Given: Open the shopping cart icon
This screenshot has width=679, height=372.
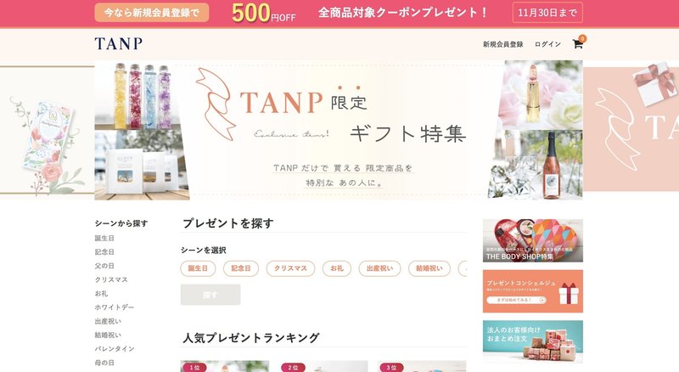Looking at the screenshot, I should pyautogui.click(x=578, y=44).
